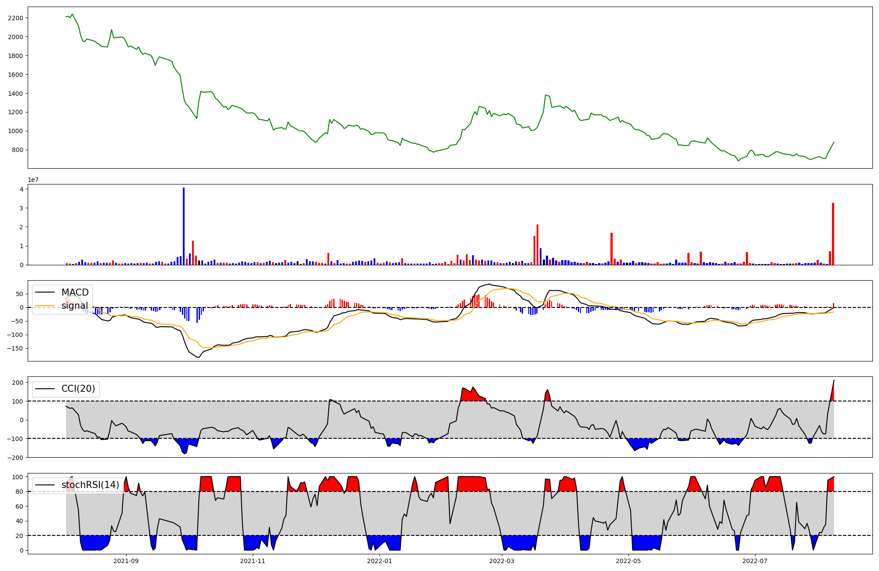Click the 2200 price axis tick label

15,18
